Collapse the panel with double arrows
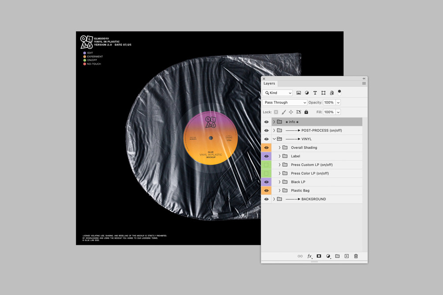443x295 pixels. click(x=364, y=78)
